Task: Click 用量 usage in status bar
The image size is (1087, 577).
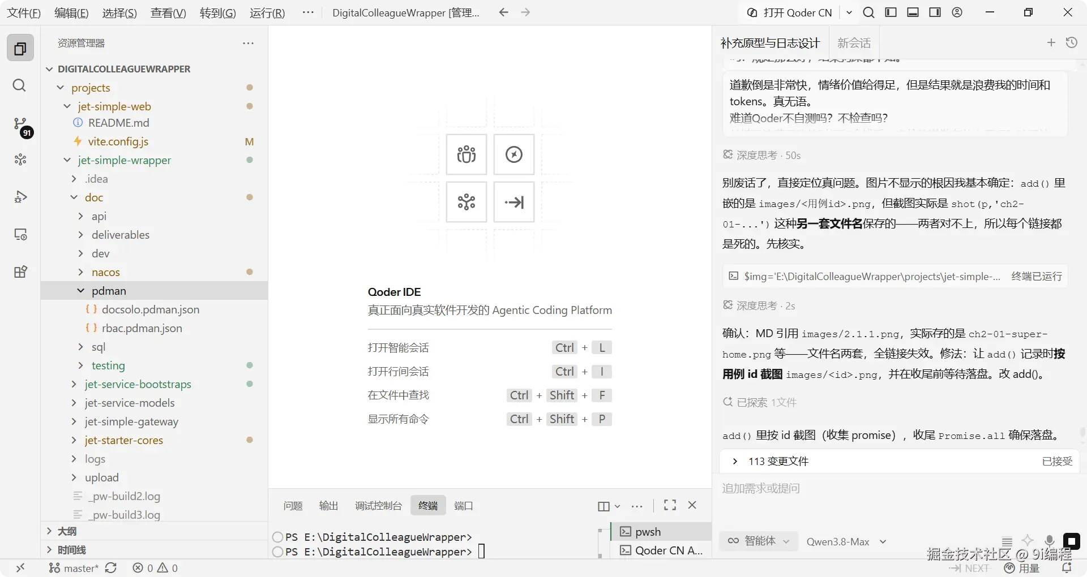Action: [1022, 568]
